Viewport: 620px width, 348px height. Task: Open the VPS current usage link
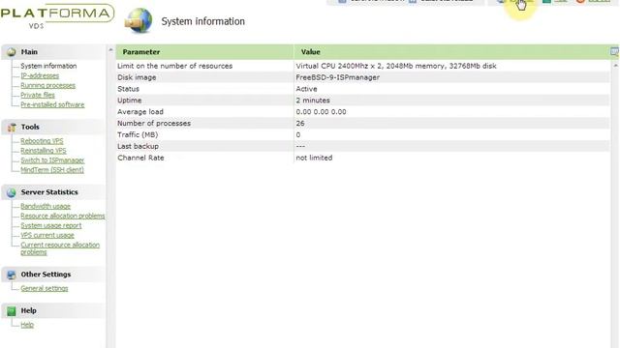tap(47, 235)
